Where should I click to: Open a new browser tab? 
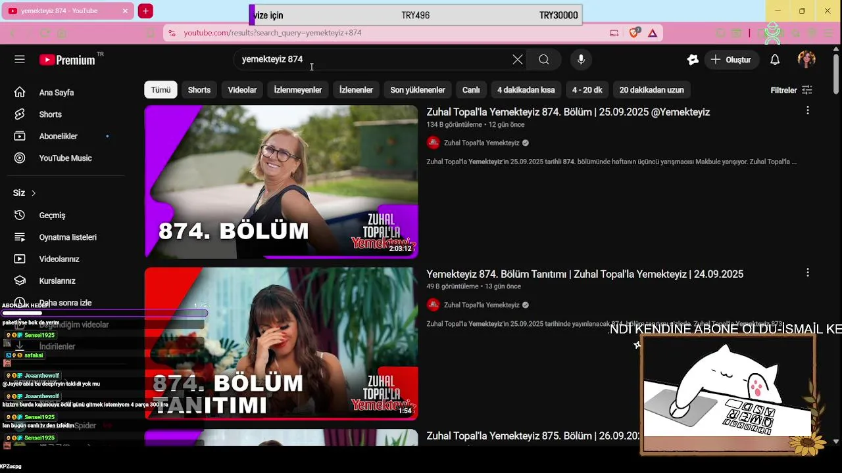(145, 11)
